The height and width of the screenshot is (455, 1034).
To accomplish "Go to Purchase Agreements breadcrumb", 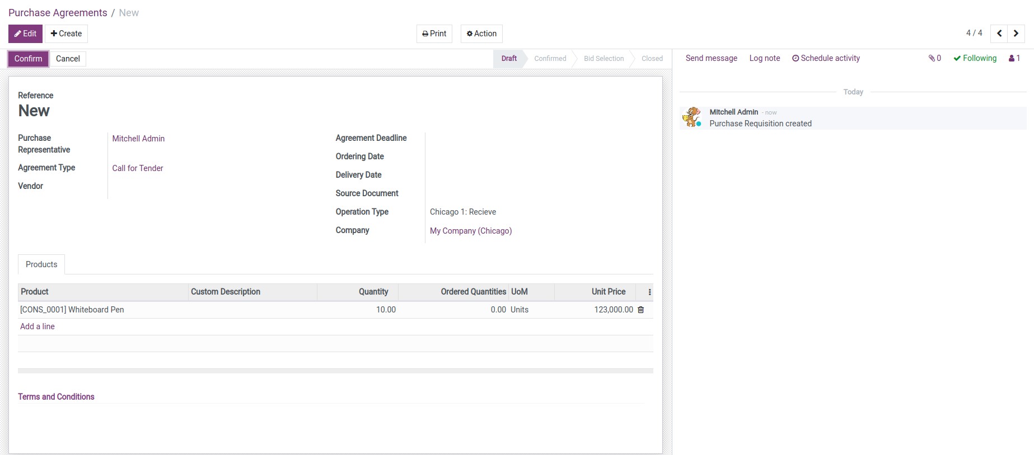I will [58, 13].
